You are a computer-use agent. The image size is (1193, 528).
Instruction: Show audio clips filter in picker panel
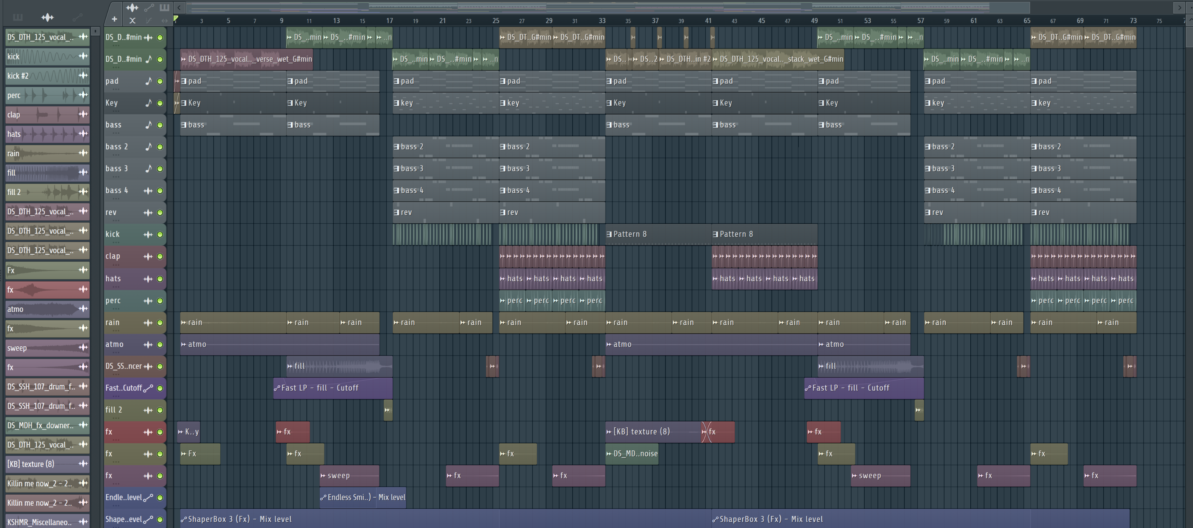47,17
